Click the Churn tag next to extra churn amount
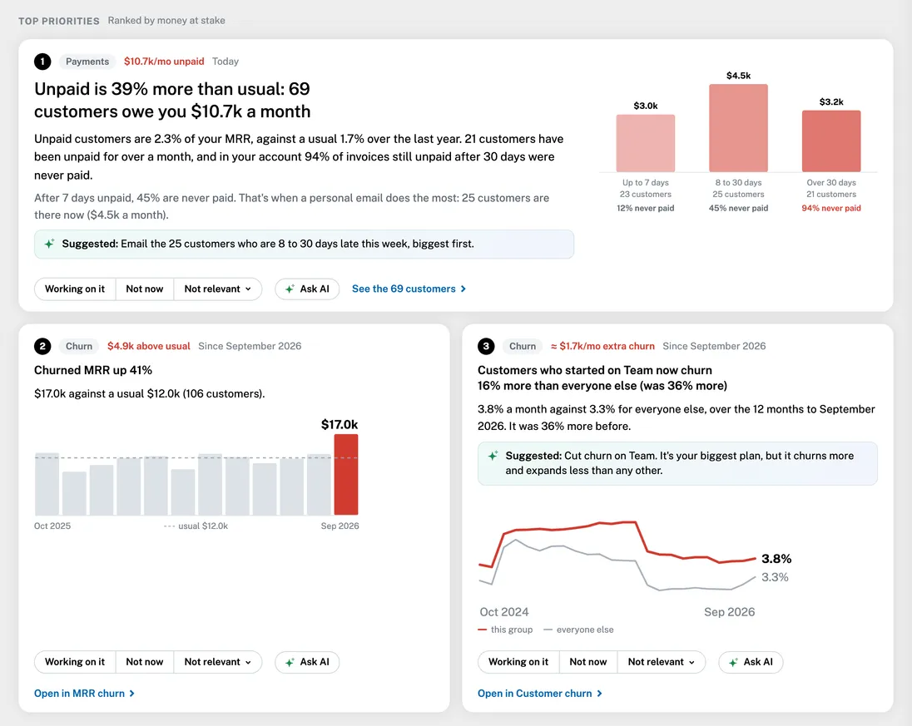Image resolution: width=912 pixels, height=726 pixels. pos(523,347)
